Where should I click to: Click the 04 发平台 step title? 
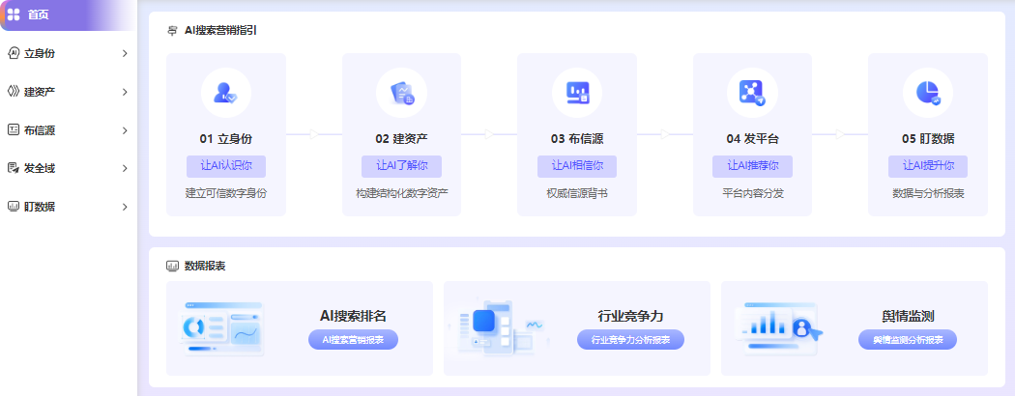pyautogui.click(x=752, y=139)
